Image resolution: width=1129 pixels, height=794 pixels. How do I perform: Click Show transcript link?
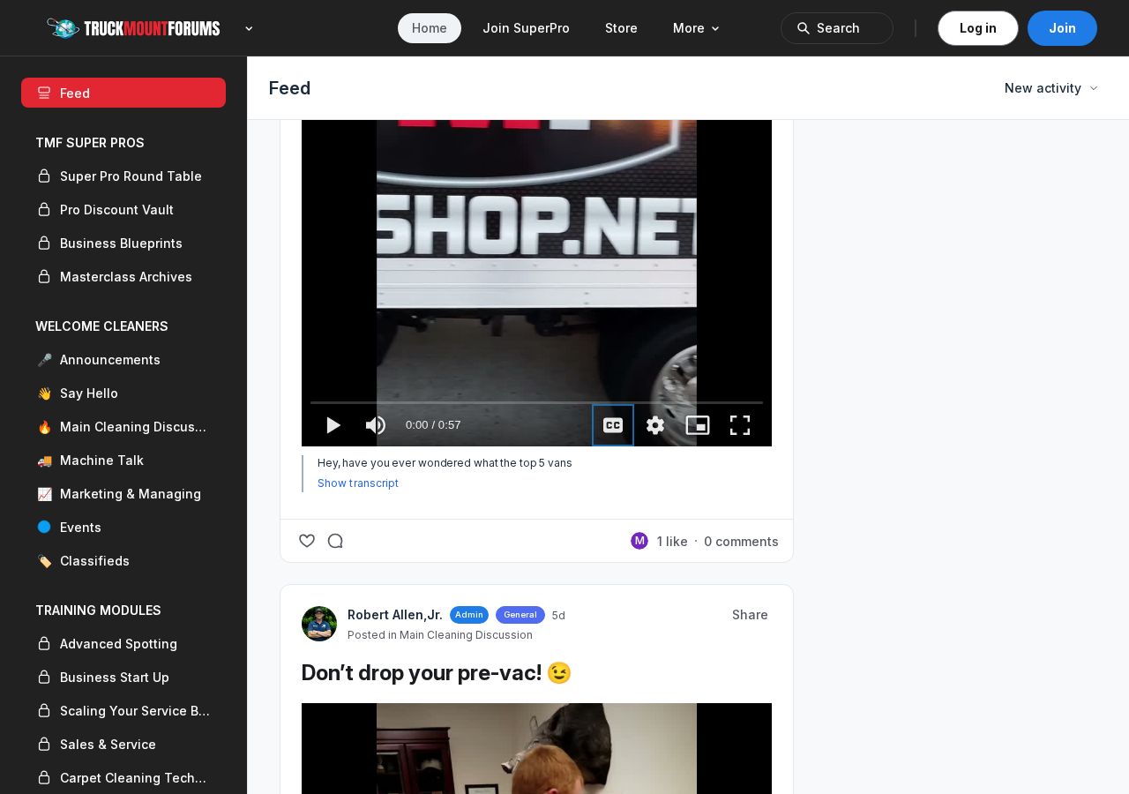pos(358,483)
